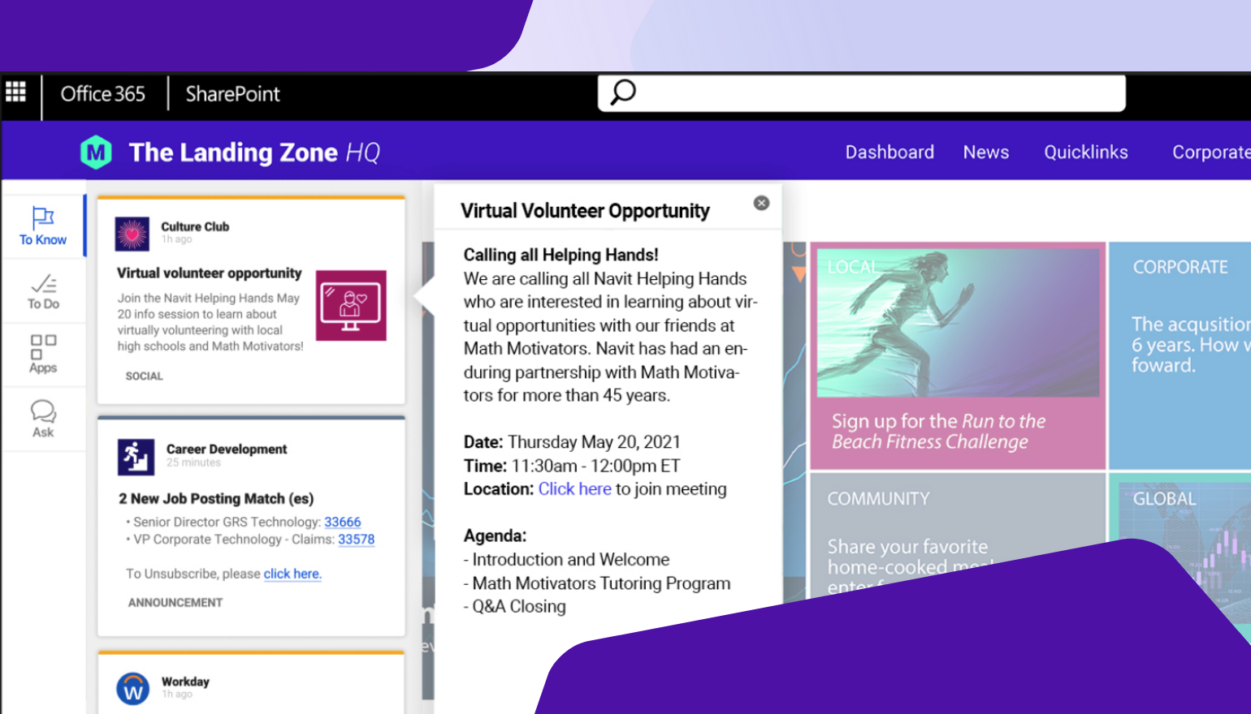This screenshot has height=714, width=1251.
Task: Open the Apps grid icon
Action: pos(43,346)
